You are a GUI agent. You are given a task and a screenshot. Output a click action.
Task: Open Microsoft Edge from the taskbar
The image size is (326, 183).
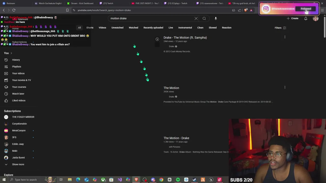pos(78,180)
